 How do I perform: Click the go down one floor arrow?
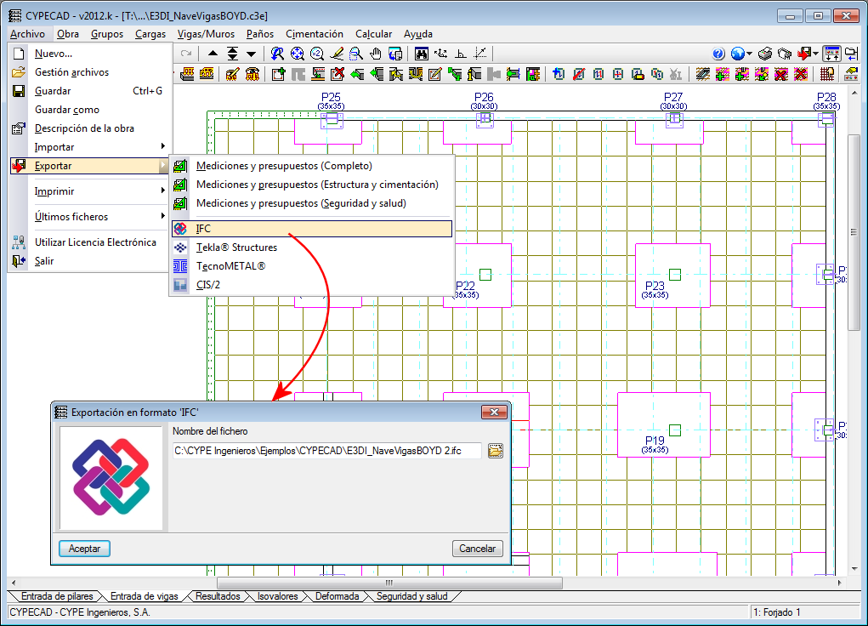pos(251,54)
